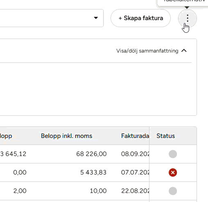This screenshot has width=208, height=202.
Task: Select the amount 5 433,83
Action: 93,172
